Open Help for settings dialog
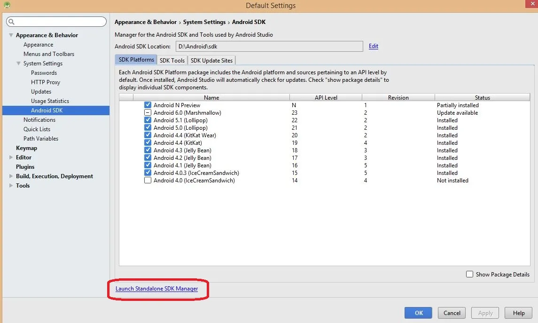 (x=519, y=313)
